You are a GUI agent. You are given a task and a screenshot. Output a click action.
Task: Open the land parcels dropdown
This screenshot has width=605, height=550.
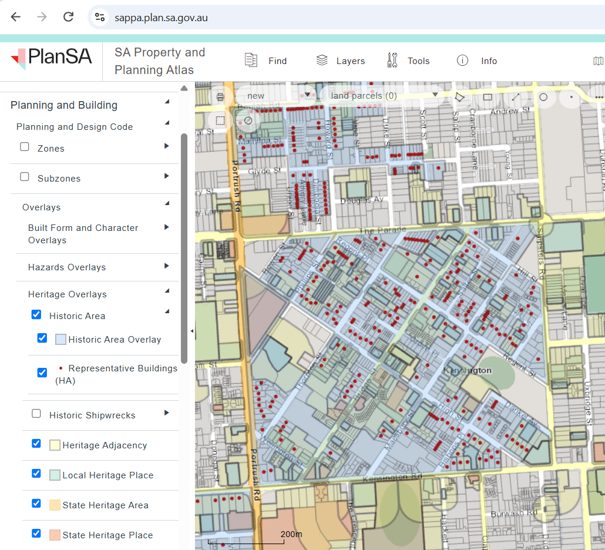click(x=385, y=96)
